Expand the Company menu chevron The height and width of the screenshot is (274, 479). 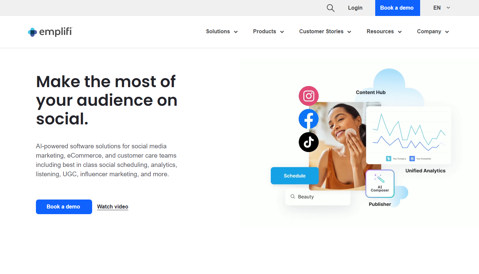(x=447, y=32)
